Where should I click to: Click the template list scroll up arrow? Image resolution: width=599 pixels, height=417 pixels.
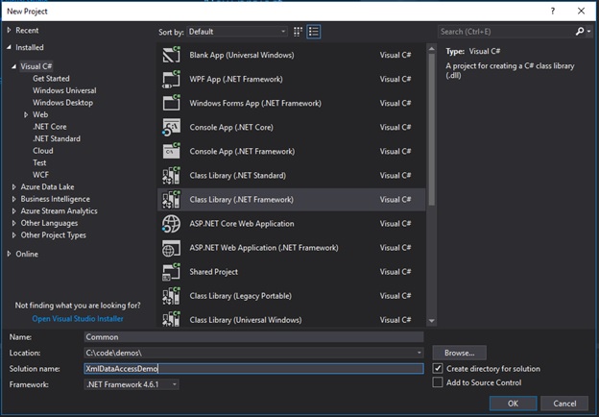(432, 49)
